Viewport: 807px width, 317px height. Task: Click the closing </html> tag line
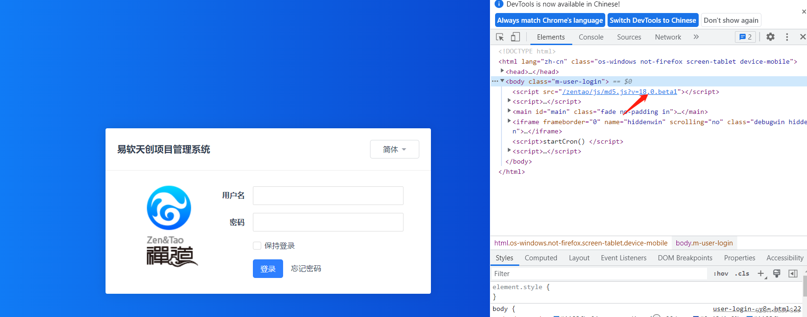pos(511,172)
